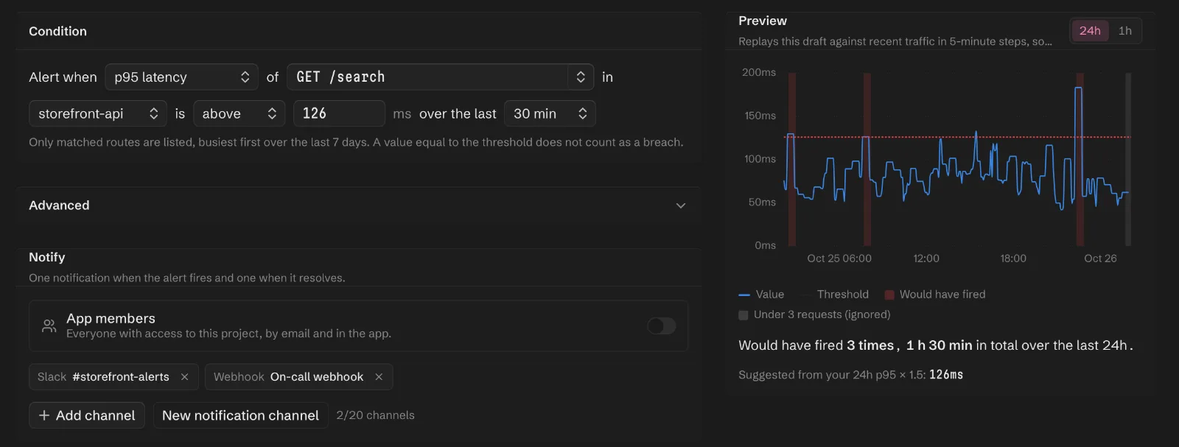Click the 100ms y-axis label
This screenshot has height=447, width=1179.
760,159
